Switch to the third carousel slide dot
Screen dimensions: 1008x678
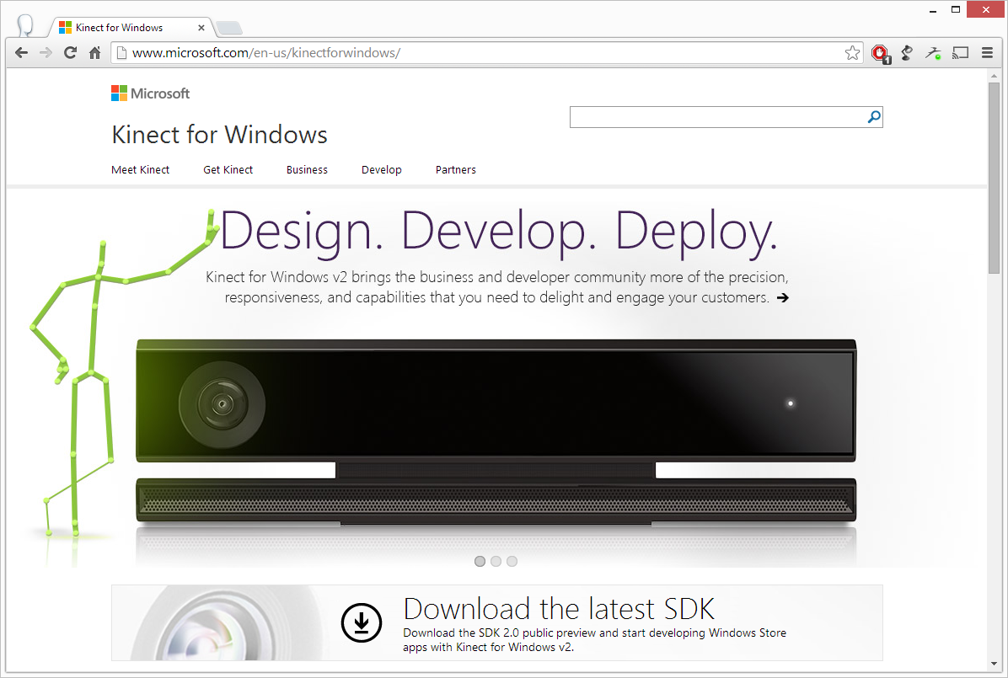tap(512, 561)
